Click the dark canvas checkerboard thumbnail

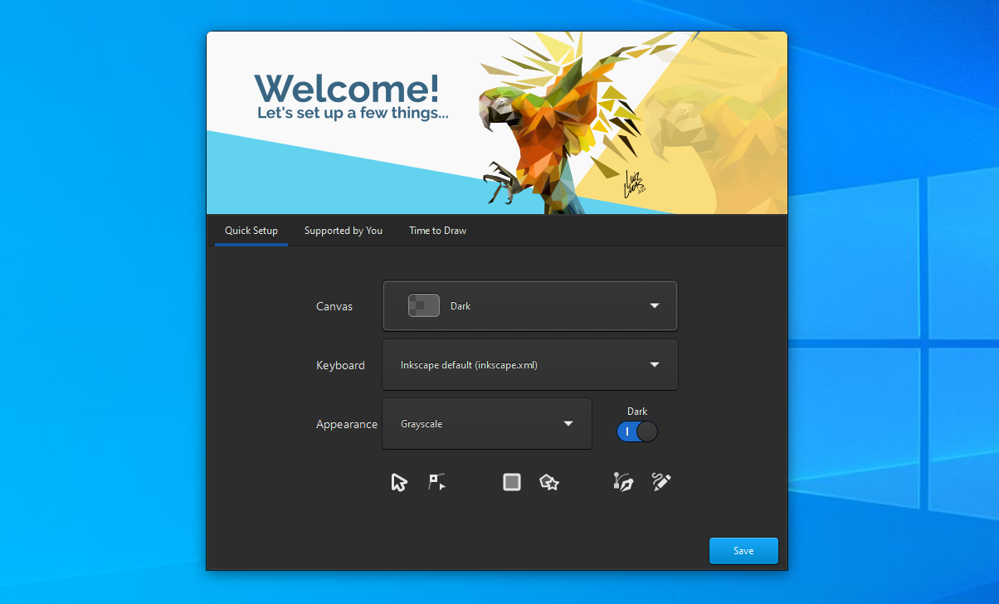(x=423, y=305)
